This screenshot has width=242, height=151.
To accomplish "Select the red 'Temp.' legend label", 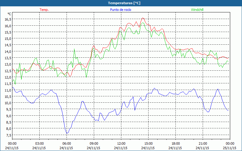I will coord(44,10).
